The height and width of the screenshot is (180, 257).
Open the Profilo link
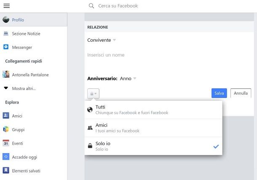18,20
